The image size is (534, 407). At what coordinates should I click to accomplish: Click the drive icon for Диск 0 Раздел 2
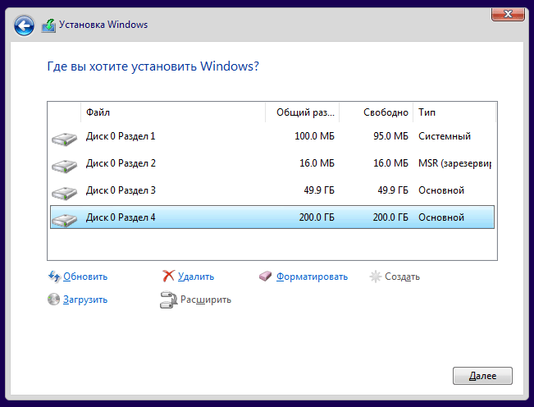click(x=64, y=167)
